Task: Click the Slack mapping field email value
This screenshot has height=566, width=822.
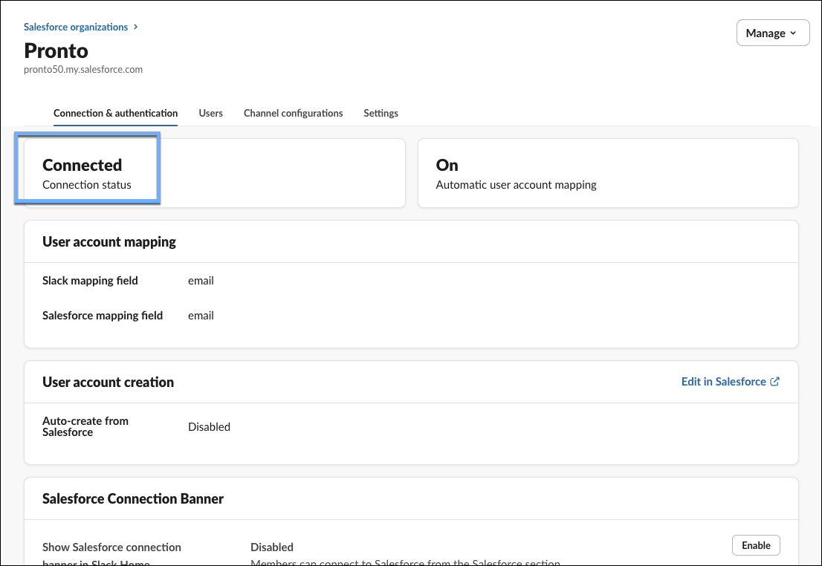Action: [201, 281]
